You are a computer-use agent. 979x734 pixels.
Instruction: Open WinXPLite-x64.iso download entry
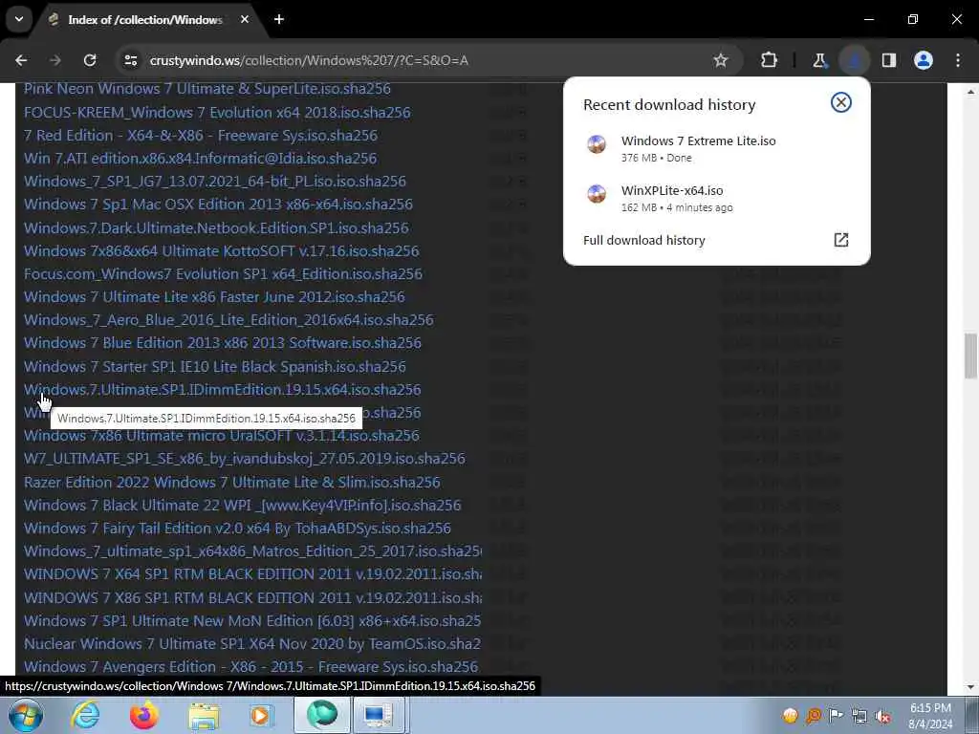point(716,198)
